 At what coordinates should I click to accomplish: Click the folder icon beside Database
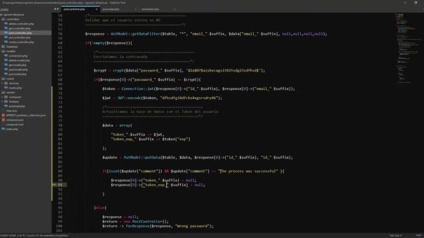click(3, 47)
